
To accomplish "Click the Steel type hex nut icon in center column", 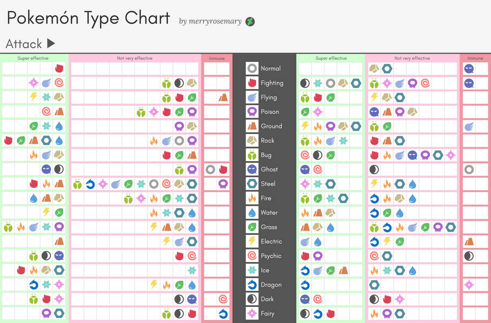I will (252, 184).
